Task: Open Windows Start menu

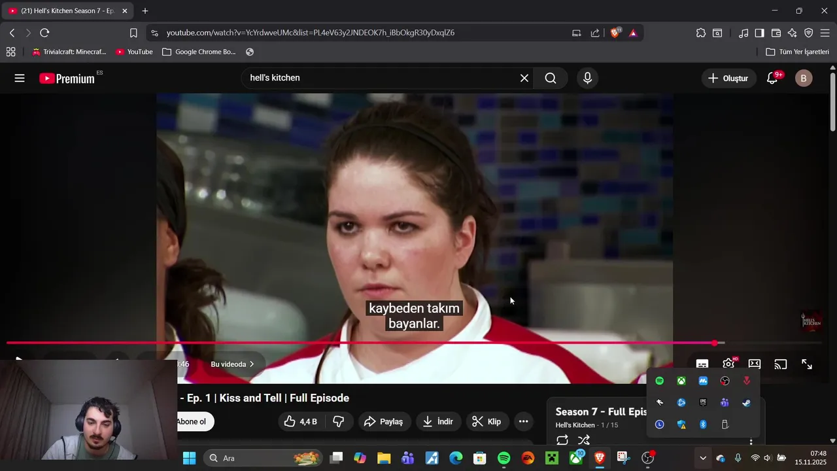Action: click(x=189, y=458)
